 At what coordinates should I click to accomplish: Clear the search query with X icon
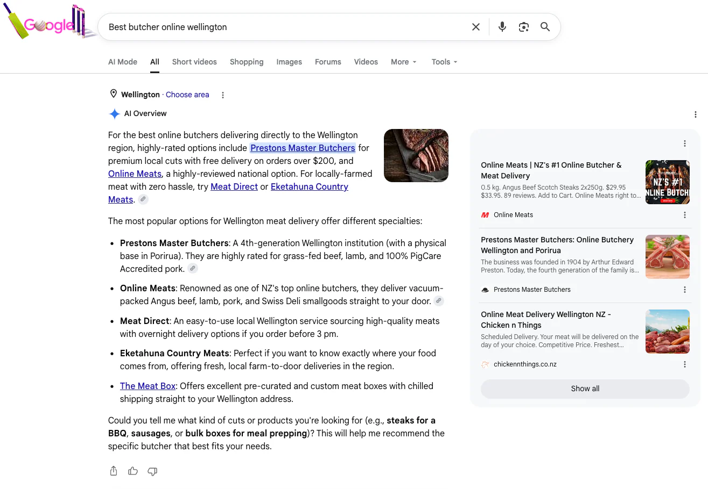[x=476, y=27]
